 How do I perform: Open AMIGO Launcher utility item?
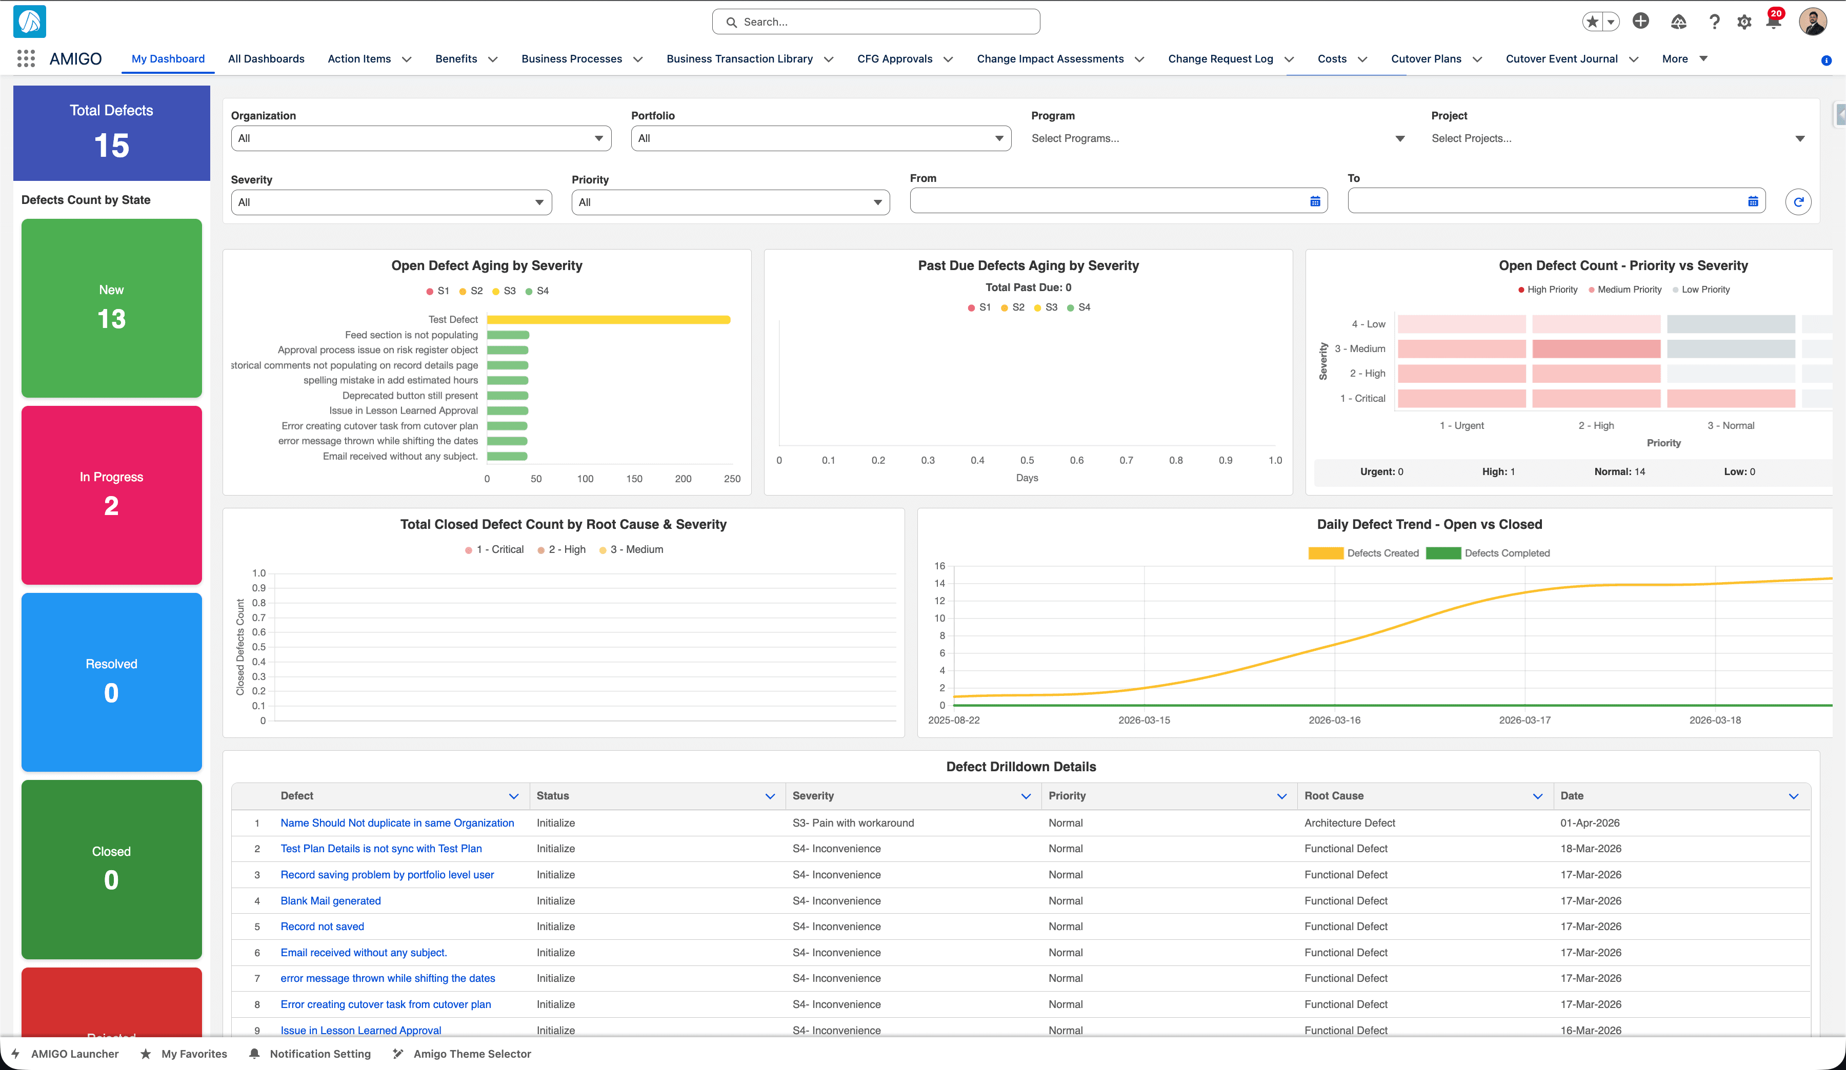tap(65, 1053)
